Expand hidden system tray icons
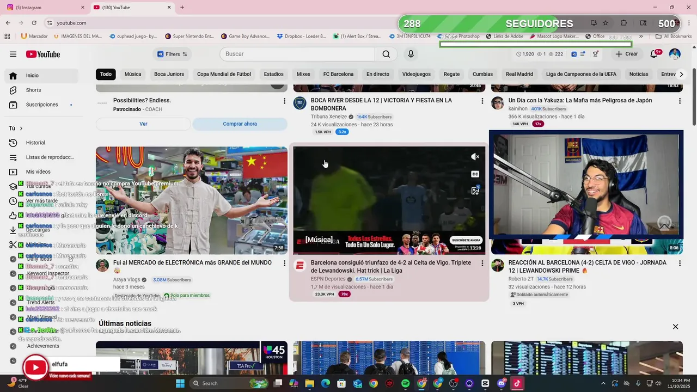The height and width of the screenshot is (392, 697). point(603,383)
